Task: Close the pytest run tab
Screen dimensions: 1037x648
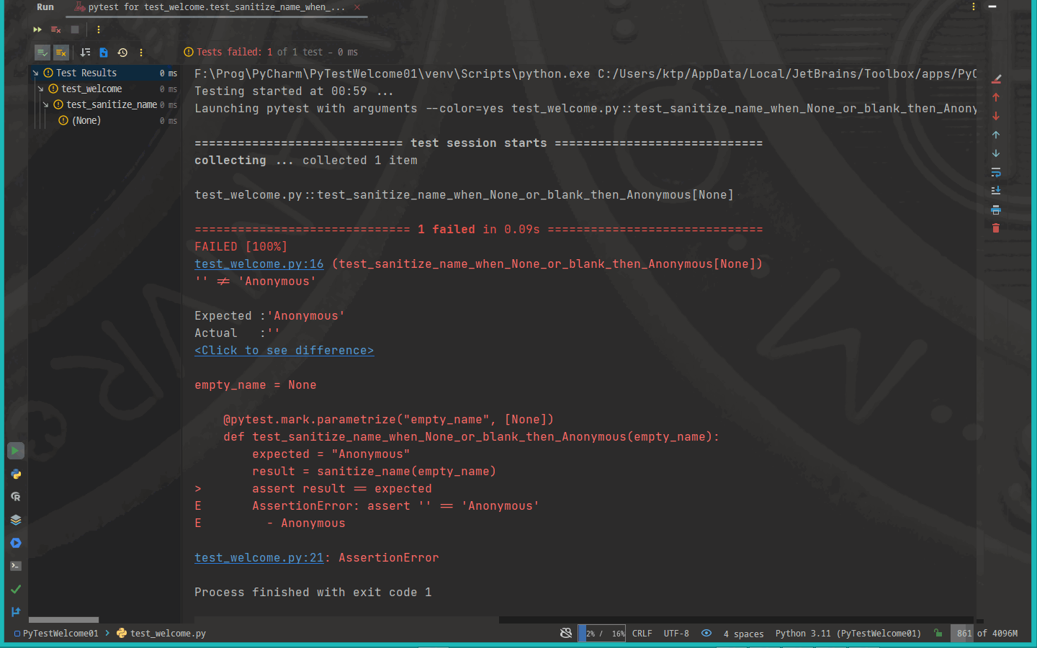Action: click(x=357, y=7)
